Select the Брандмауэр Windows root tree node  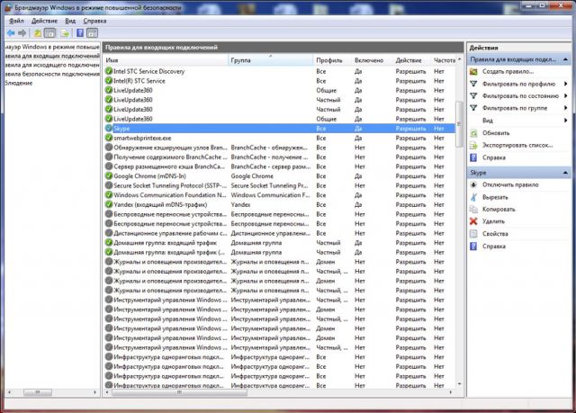52,47
